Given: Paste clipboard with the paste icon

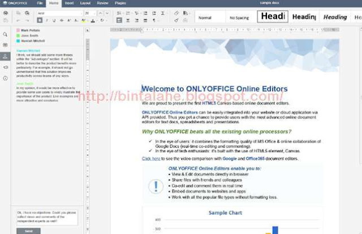Looking at the screenshot, I should (x=27, y=13).
